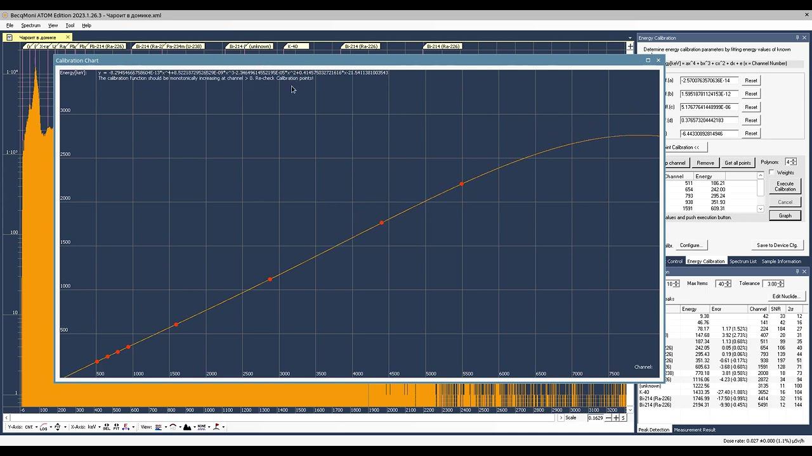The height and width of the screenshot is (456, 812).
Task: Open the NONE view dropdown arrow
Action: (209, 427)
